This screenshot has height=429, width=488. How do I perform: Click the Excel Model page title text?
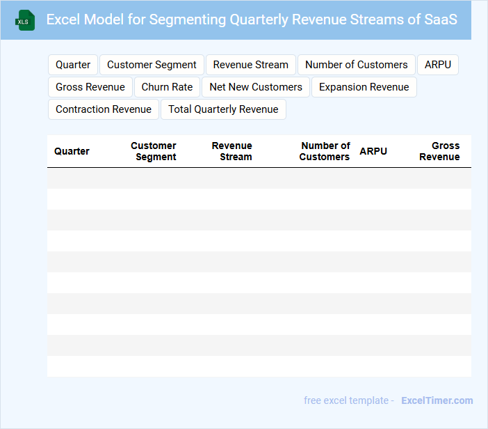point(252,19)
